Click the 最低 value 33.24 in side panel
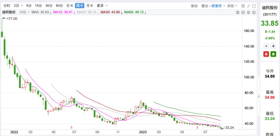The height and width of the screenshot is (136, 280). (x=270, y=119)
